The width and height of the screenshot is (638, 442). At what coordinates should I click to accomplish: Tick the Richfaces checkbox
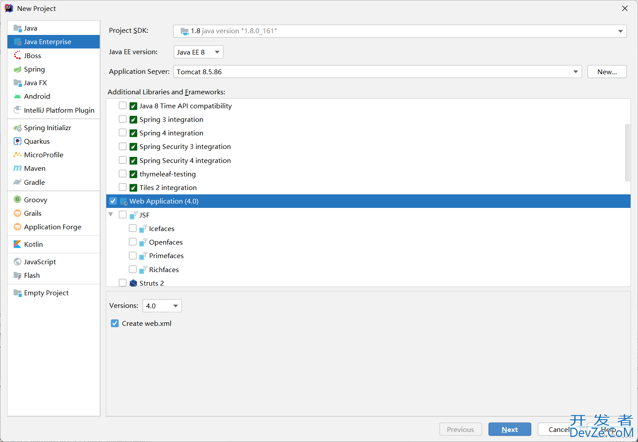(x=133, y=269)
